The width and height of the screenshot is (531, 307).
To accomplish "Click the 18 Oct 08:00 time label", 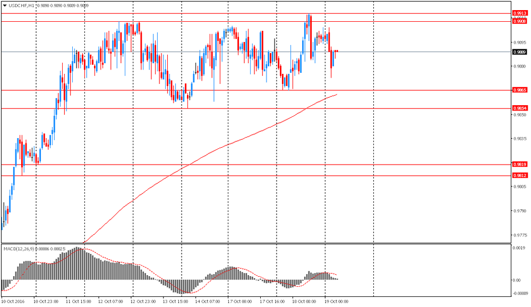I will click(304, 301).
